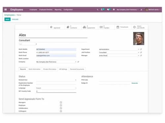This screenshot has height=123, width=165.
Task: Focus the Registration Number input field
Action: tap(56, 83)
